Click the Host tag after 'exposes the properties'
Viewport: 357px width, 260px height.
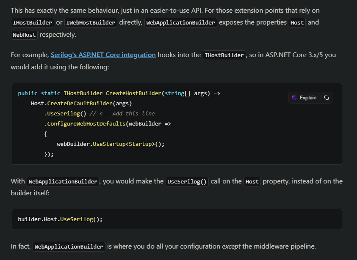pyautogui.click(x=297, y=22)
